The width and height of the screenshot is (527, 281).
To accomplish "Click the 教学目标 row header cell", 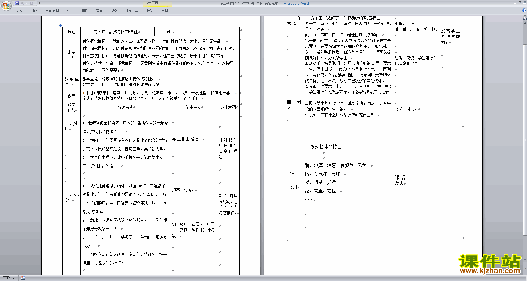I will pos(71,55).
